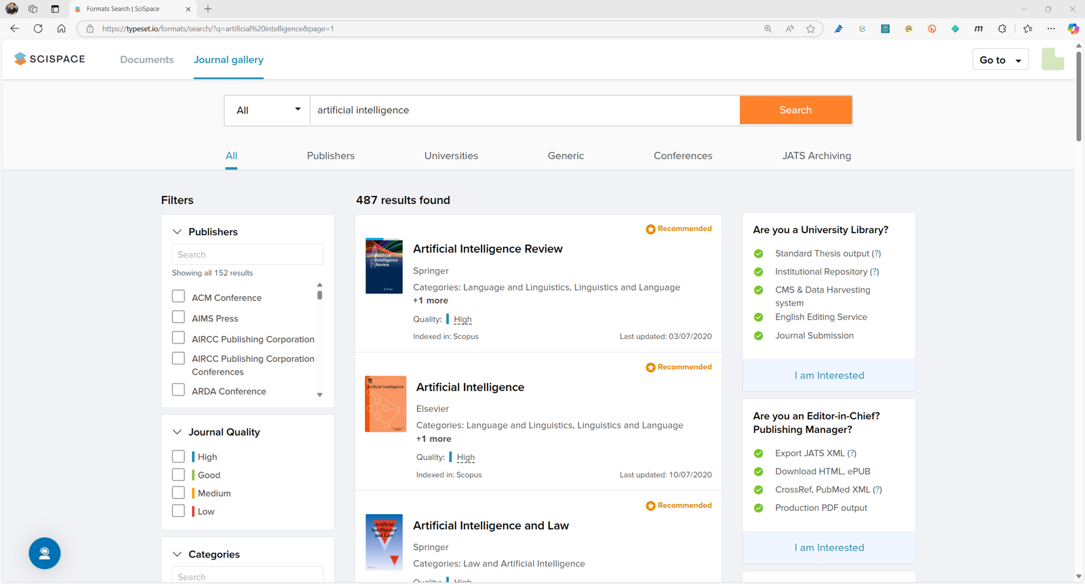Open the Elsevier Artificial Intelligence journal title
This screenshot has width=1085, height=584.
[x=470, y=387]
